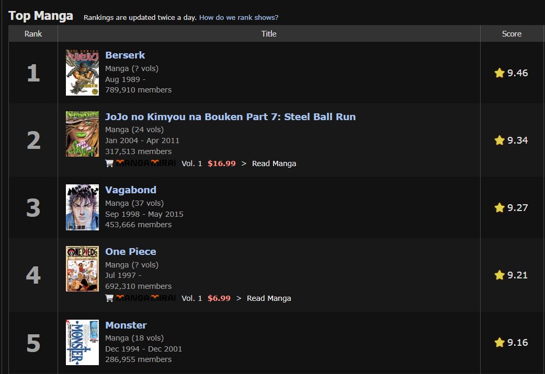The image size is (545, 374).
Task: Click the Vagabond cover thumbnail
Action: pyautogui.click(x=82, y=207)
